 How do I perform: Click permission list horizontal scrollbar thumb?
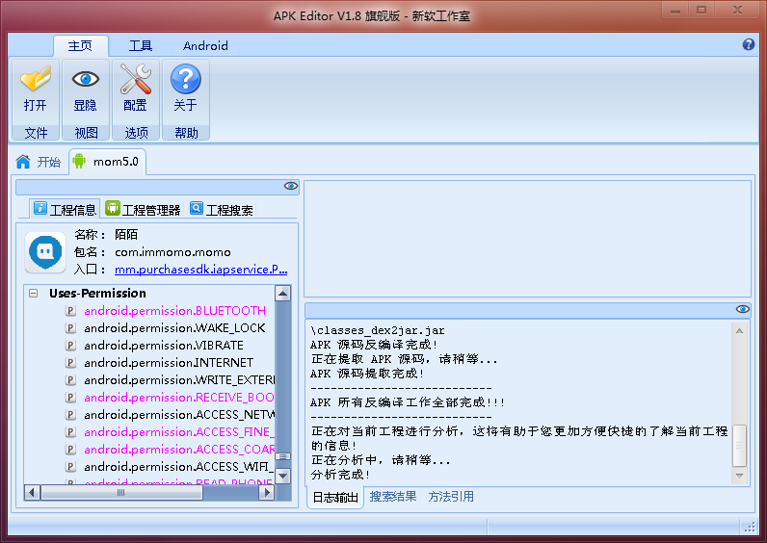click(121, 493)
